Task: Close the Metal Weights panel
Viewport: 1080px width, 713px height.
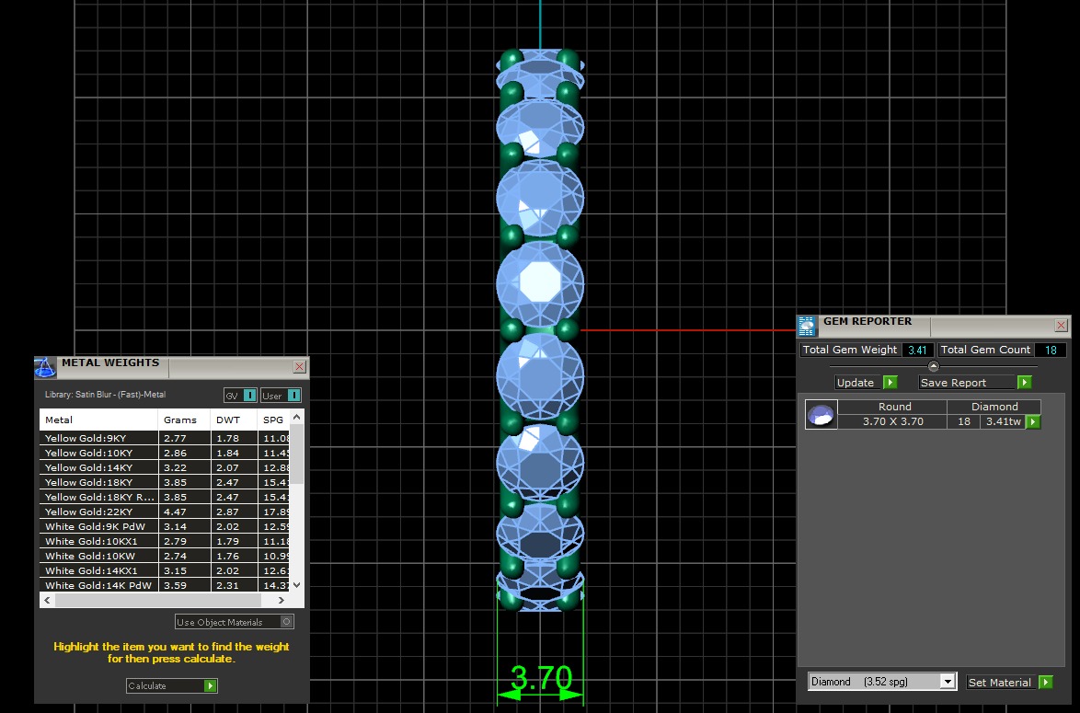Action: pos(299,366)
